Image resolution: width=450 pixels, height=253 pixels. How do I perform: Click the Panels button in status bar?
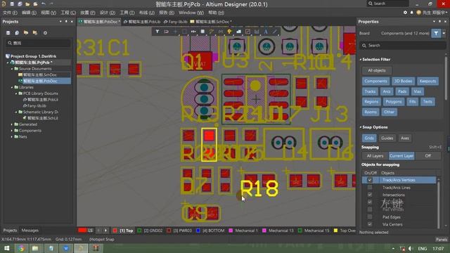point(442,239)
